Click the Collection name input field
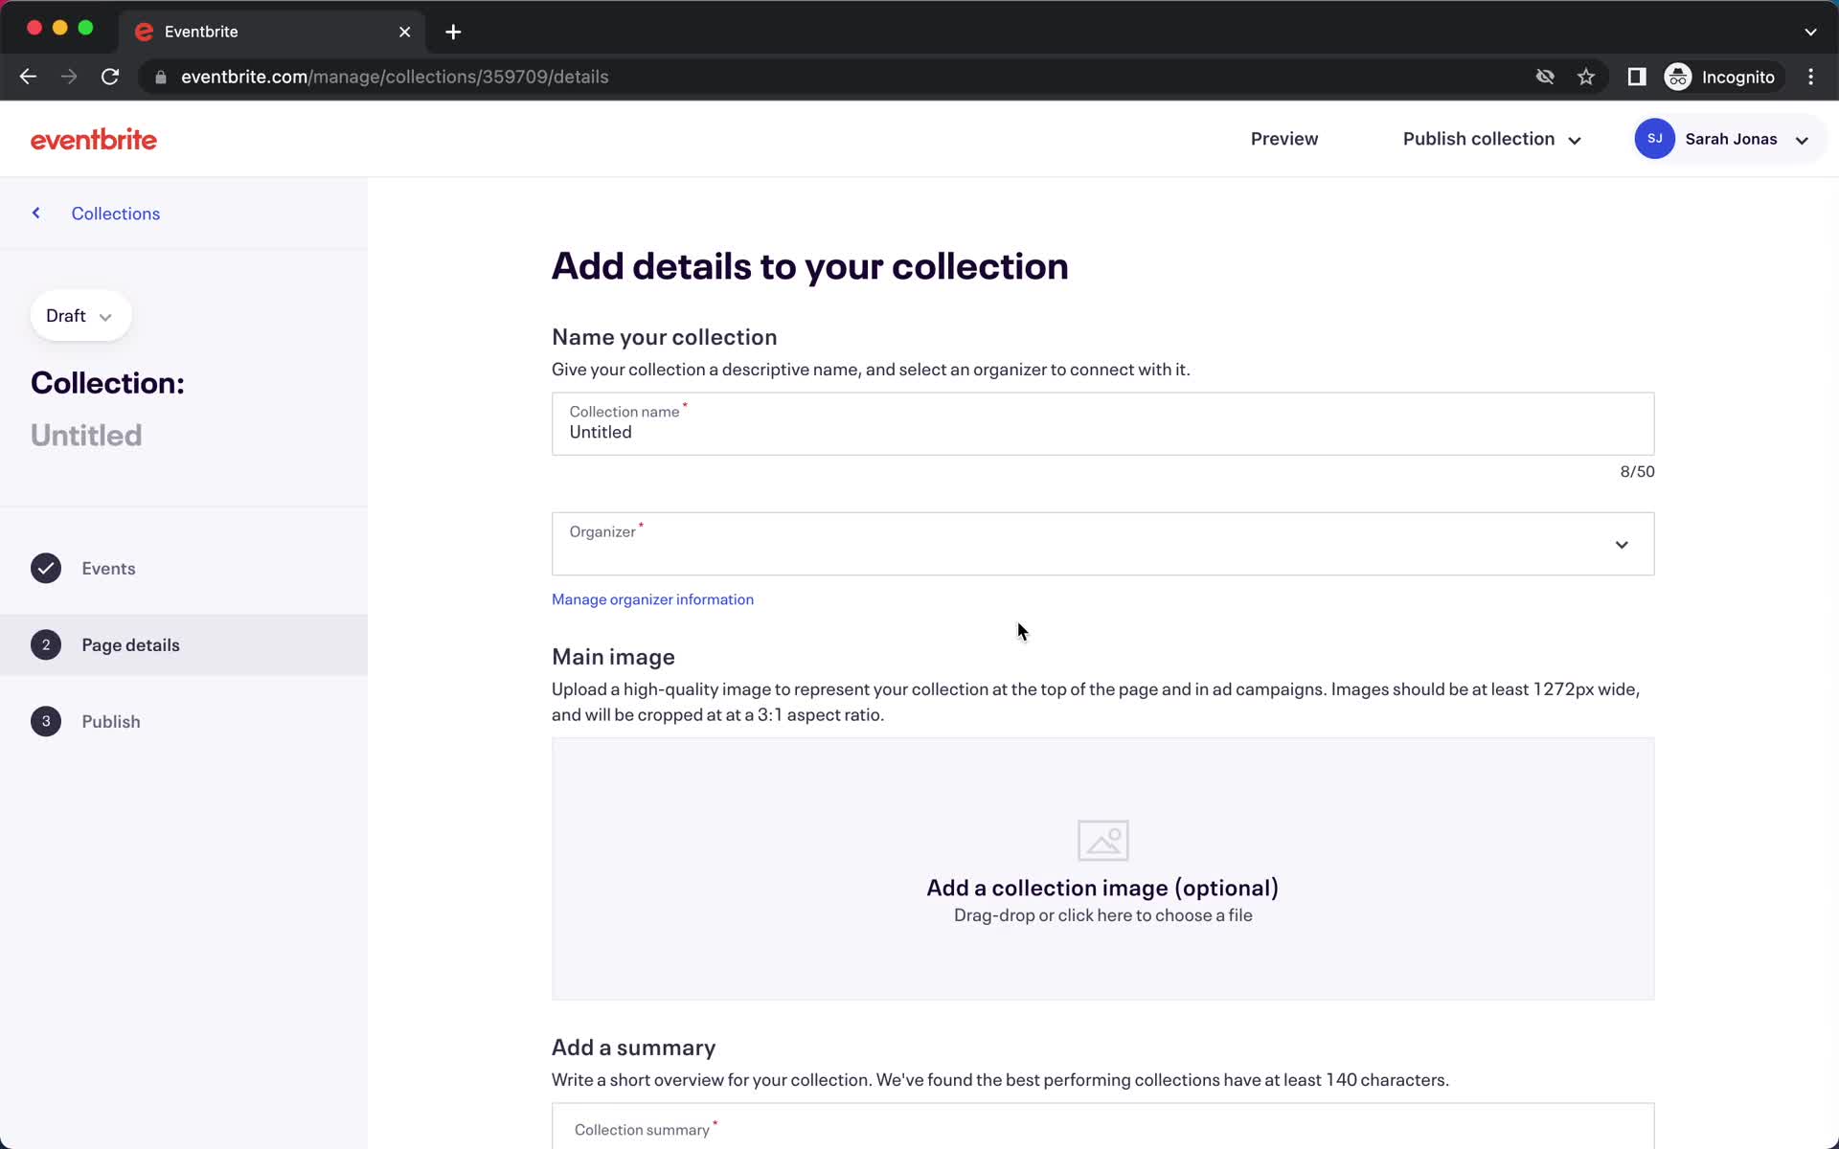This screenshot has height=1149, width=1839. (1104, 432)
